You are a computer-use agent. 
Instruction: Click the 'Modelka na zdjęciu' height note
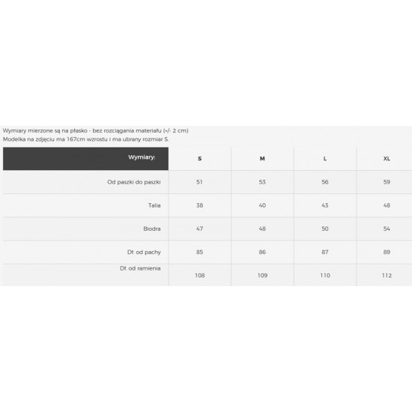[85, 139]
